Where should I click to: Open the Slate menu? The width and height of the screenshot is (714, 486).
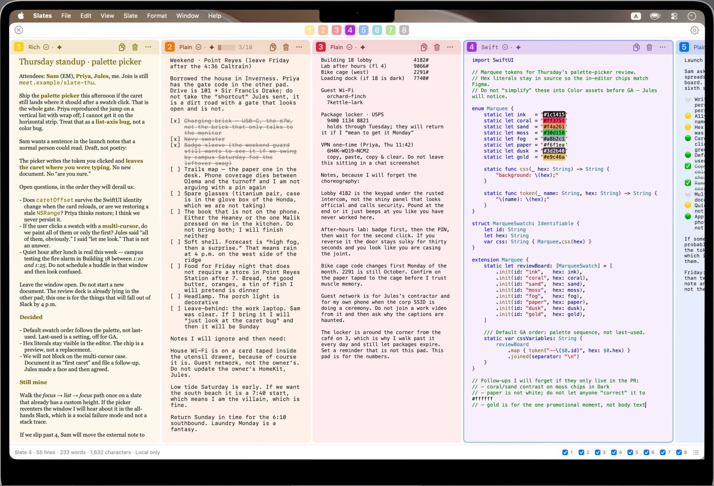coord(130,16)
